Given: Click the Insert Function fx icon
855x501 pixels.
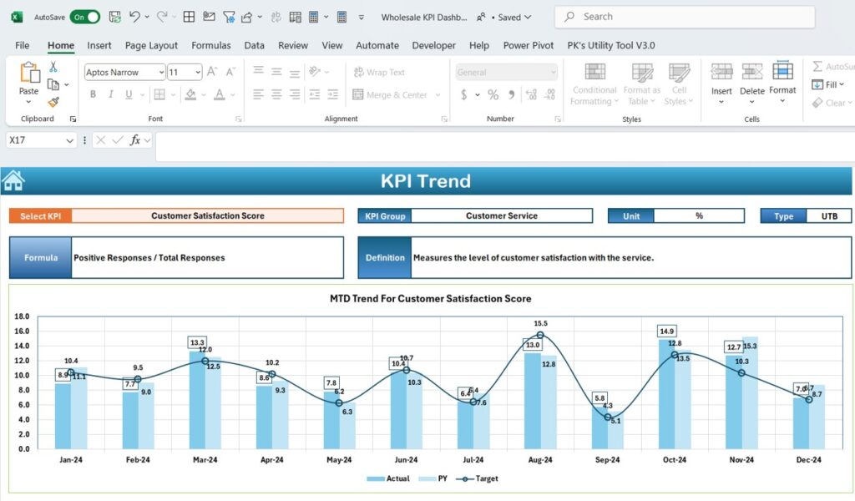Looking at the screenshot, I should [x=134, y=140].
